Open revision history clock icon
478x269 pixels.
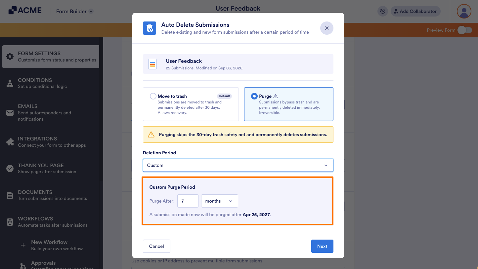pyautogui.click(x=383, y=11)
